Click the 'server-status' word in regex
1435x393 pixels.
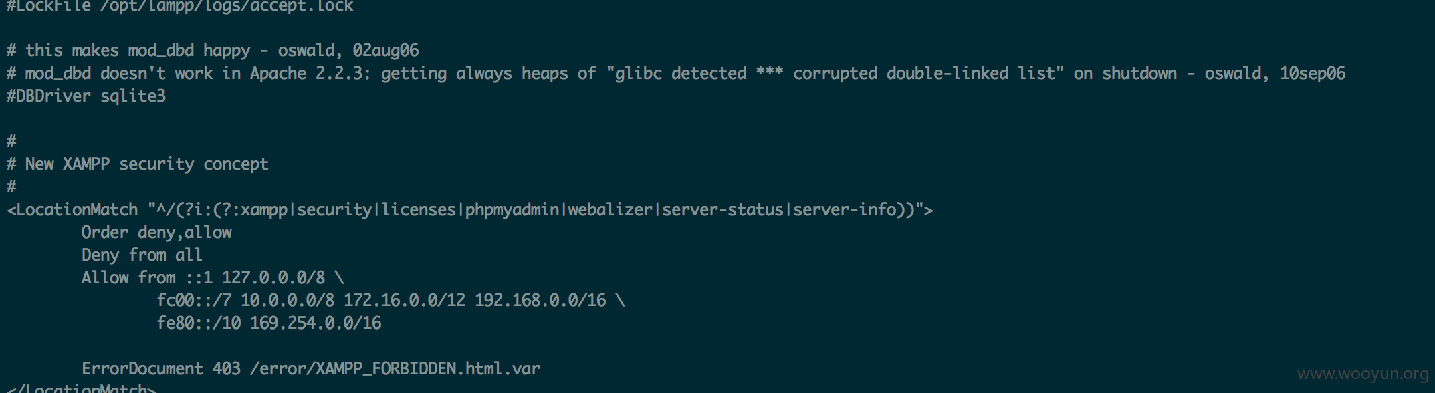(722, 210)
